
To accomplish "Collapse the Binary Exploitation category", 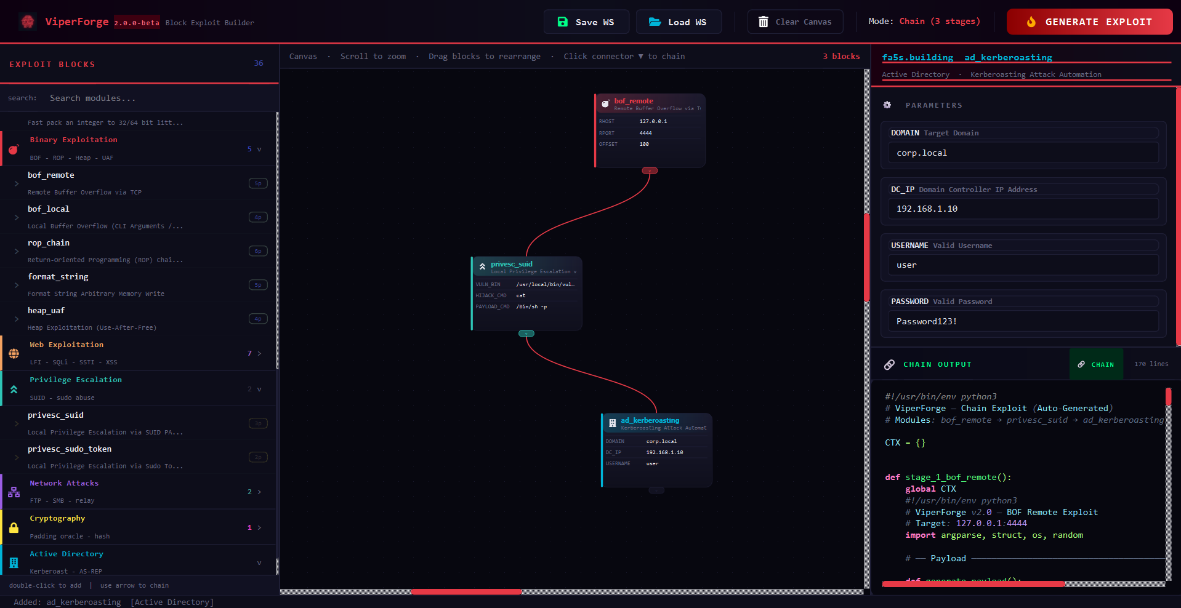I will 259,149.
